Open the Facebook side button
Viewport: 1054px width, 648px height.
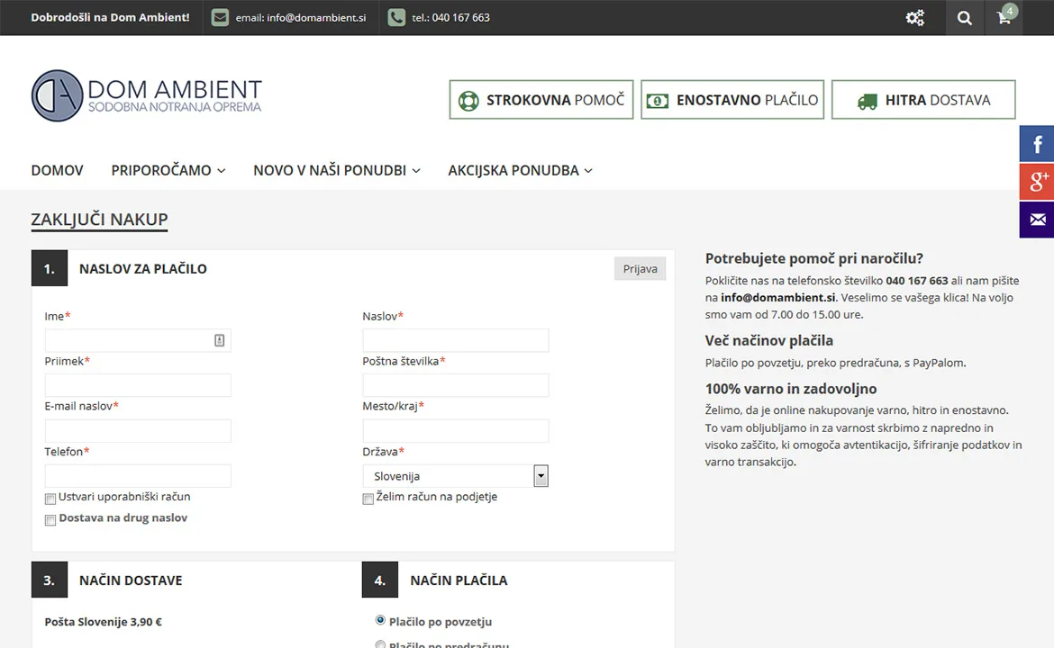[1037, 144]
